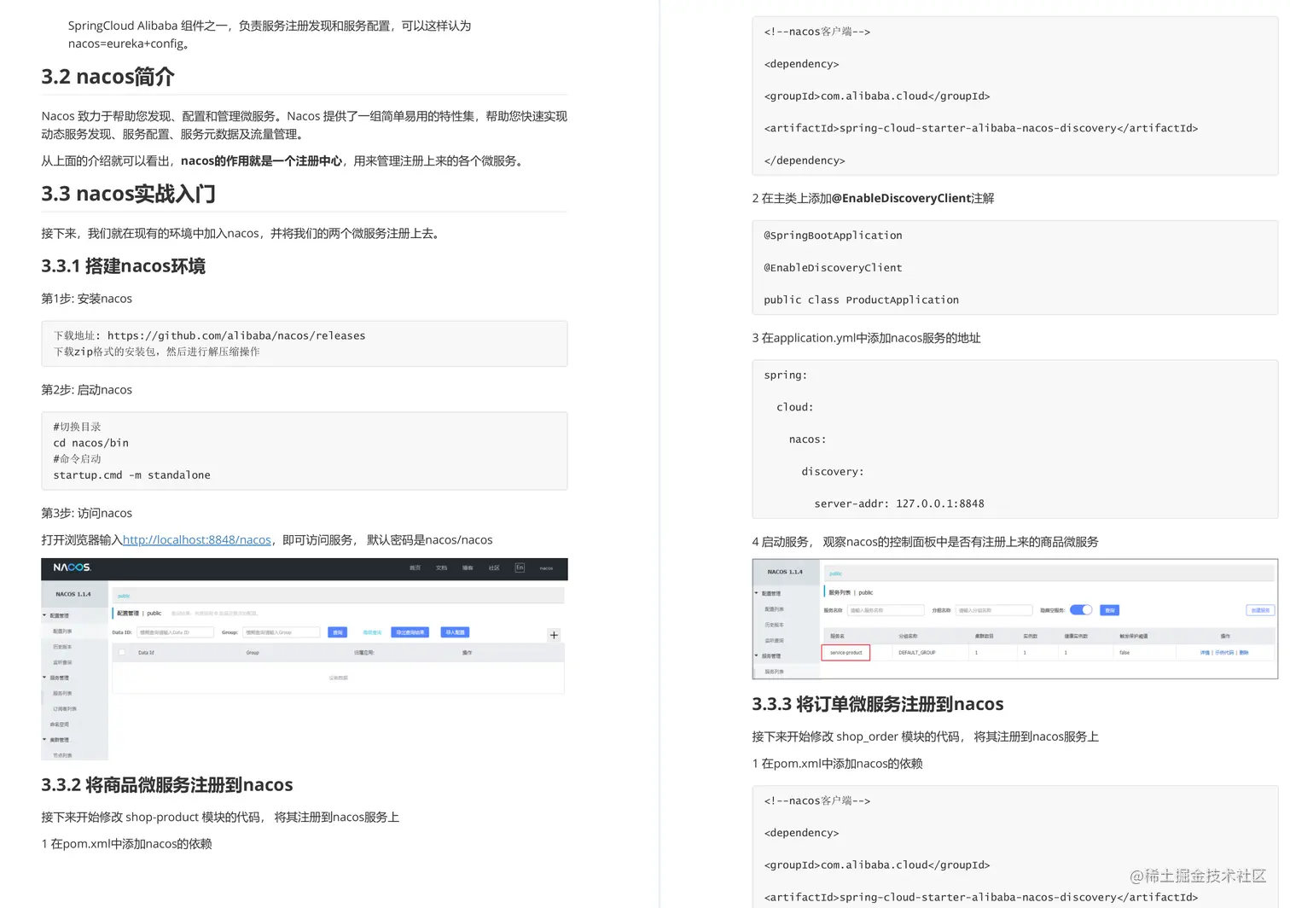Screen dimensions: 1290x908
Task: Click the NACOS logo in config screenshot
Action: [x=72, y=567]
